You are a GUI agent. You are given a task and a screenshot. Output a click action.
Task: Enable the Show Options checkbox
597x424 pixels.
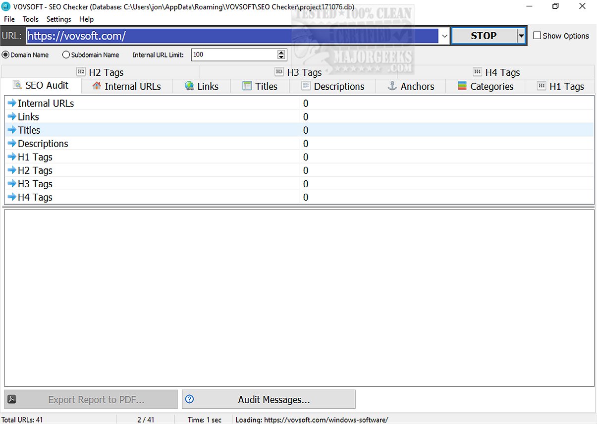click(537, 36)
